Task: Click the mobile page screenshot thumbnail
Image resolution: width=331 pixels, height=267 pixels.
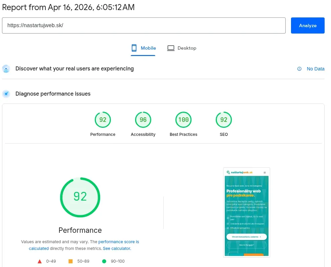Action: (247, 212)
